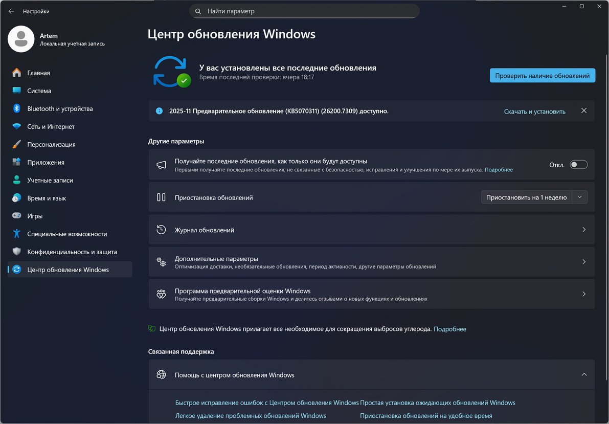
Task: Expand the Дополнительные параметры chevron
Action: (584, 262)
